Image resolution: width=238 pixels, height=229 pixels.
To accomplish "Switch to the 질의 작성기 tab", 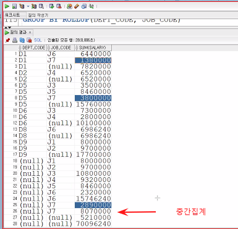I will point(38,15).
